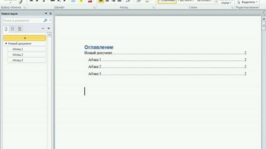Go to previous heading with up arrow
The height and width of the screenshot is (149, 266).
pos(43,29)
